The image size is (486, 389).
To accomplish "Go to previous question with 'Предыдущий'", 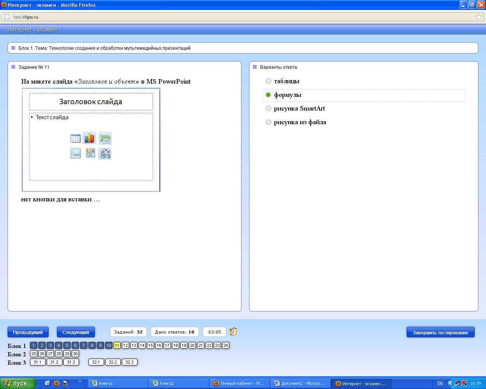I will (28, 332).
